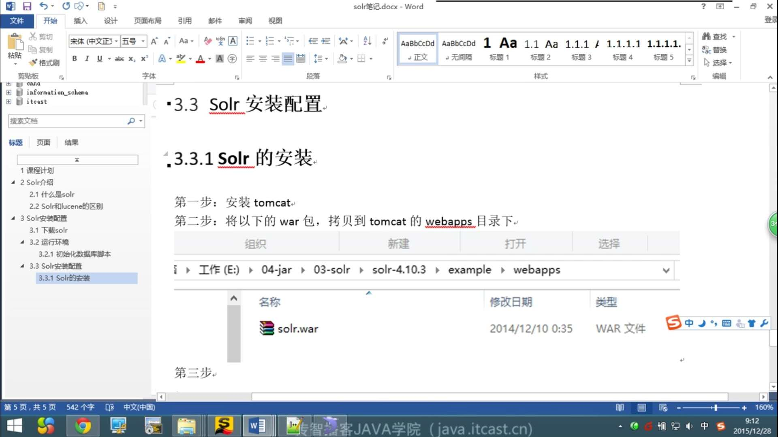The width and height of the screenshot is (778, 437).
Task: Apply the 无间隔 style
Action: click(x=459, y=49)
